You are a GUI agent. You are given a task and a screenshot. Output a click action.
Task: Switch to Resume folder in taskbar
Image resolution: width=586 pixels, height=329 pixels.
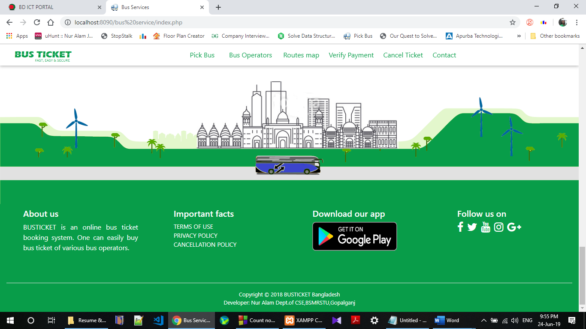87,320
